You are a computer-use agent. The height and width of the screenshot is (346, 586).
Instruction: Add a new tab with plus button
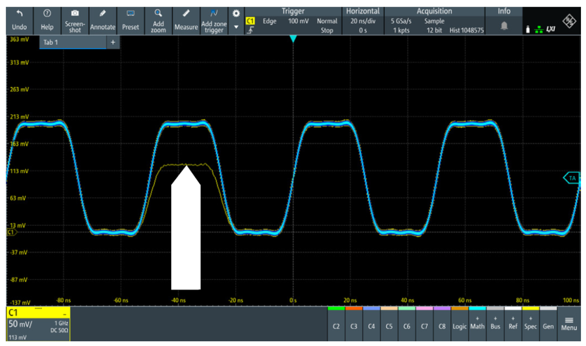(113, 43)
